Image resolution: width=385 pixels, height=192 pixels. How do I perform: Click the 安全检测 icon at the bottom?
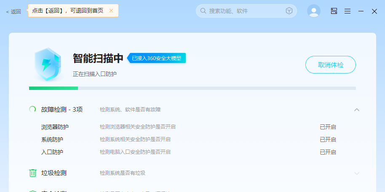[x=32, y=191]
